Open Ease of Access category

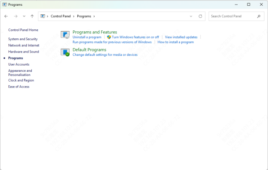coord(19,87)
